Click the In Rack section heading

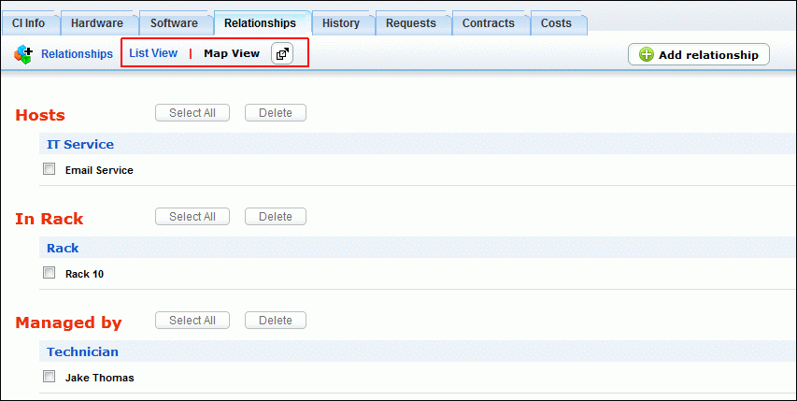pos(50,219)
